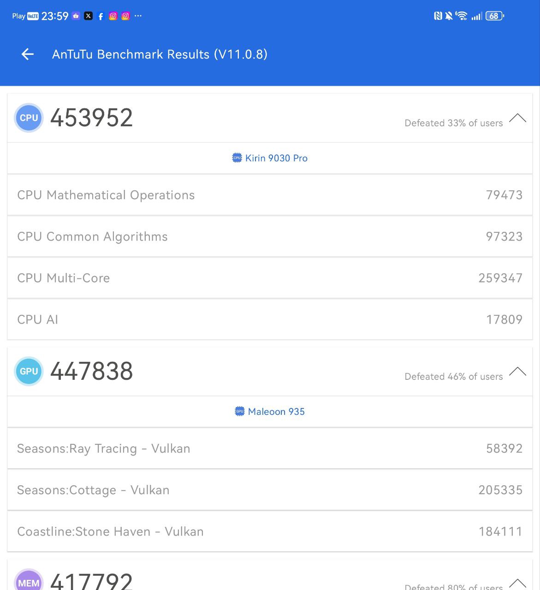This screenshot has height=590, width=540.
Task: Tap the CPU Mathematical Operations row
Action: tap(270, 195)
